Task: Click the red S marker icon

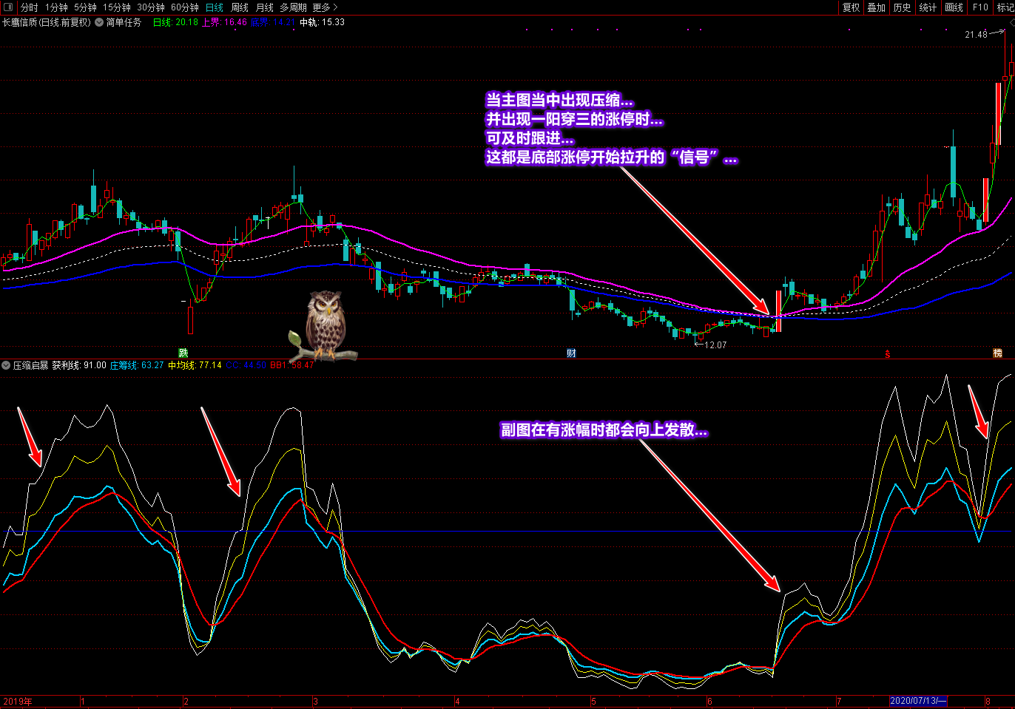Action: 888,354
